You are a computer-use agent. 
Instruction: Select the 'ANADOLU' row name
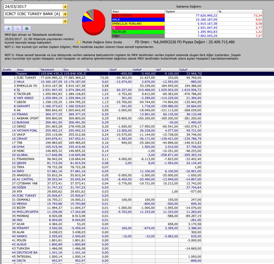click(24, 175)
